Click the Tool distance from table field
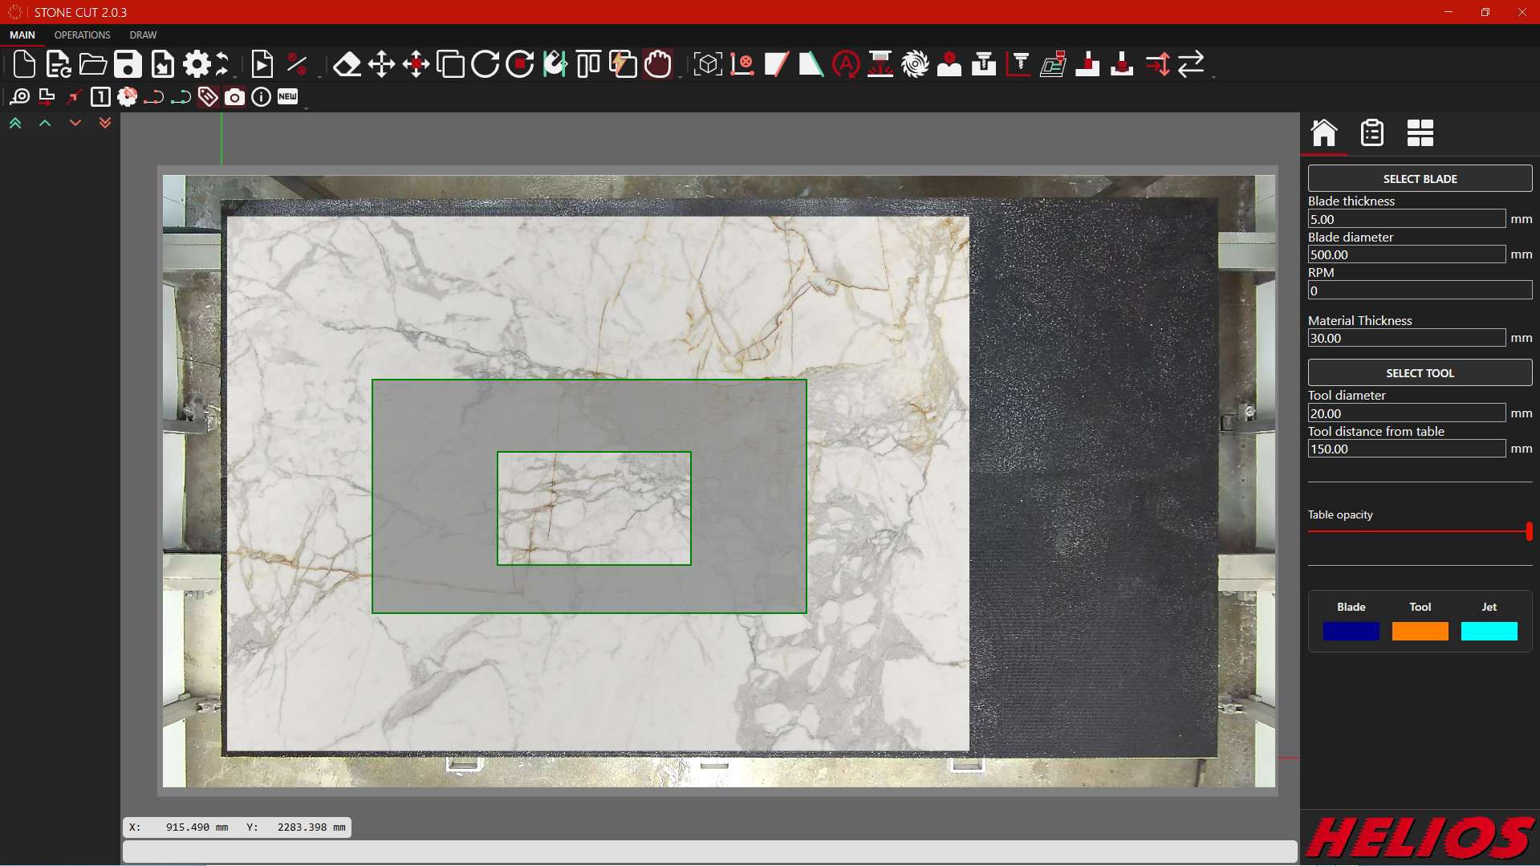This screenshot has height=866, width=1540. coord(1406,449)
